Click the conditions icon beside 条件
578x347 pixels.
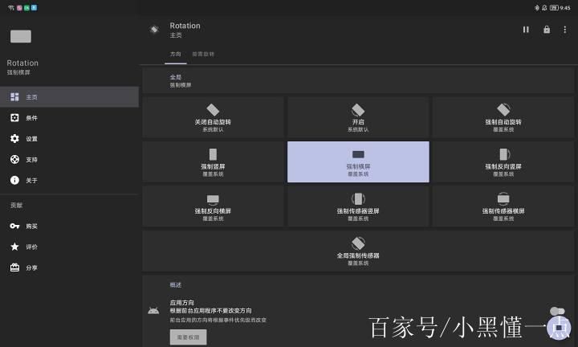coord(14,118)
